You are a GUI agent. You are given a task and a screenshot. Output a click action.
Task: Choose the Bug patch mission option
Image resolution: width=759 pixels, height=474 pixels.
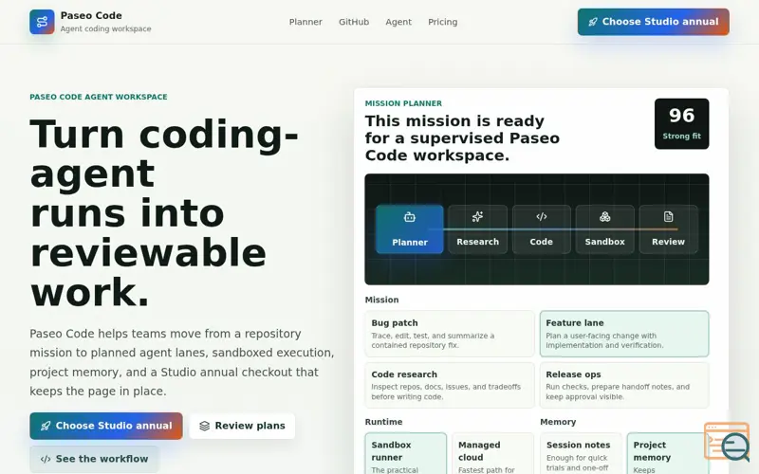pos(450,334)
